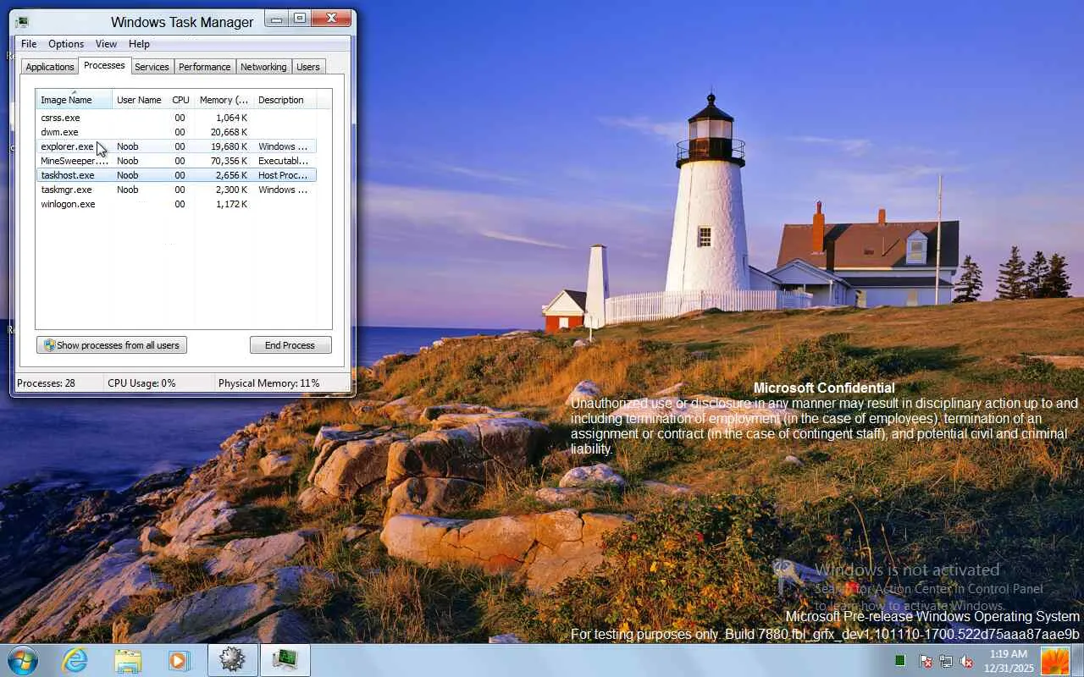Select the taskmgr.exe process
Image resolution: width=1084 pixels, height=677 pixels.
point(176,190)
